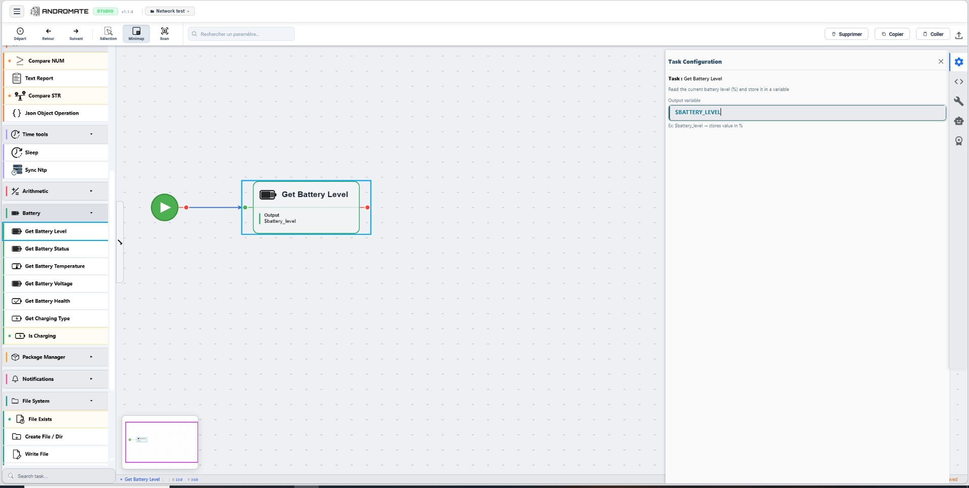969x488 pixels.
Task: Focus the Search task field
Action: click(59, 476)
